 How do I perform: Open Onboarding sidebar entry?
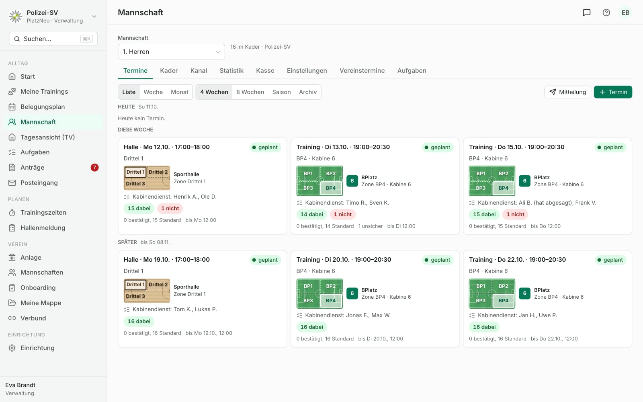coord(53,288)
